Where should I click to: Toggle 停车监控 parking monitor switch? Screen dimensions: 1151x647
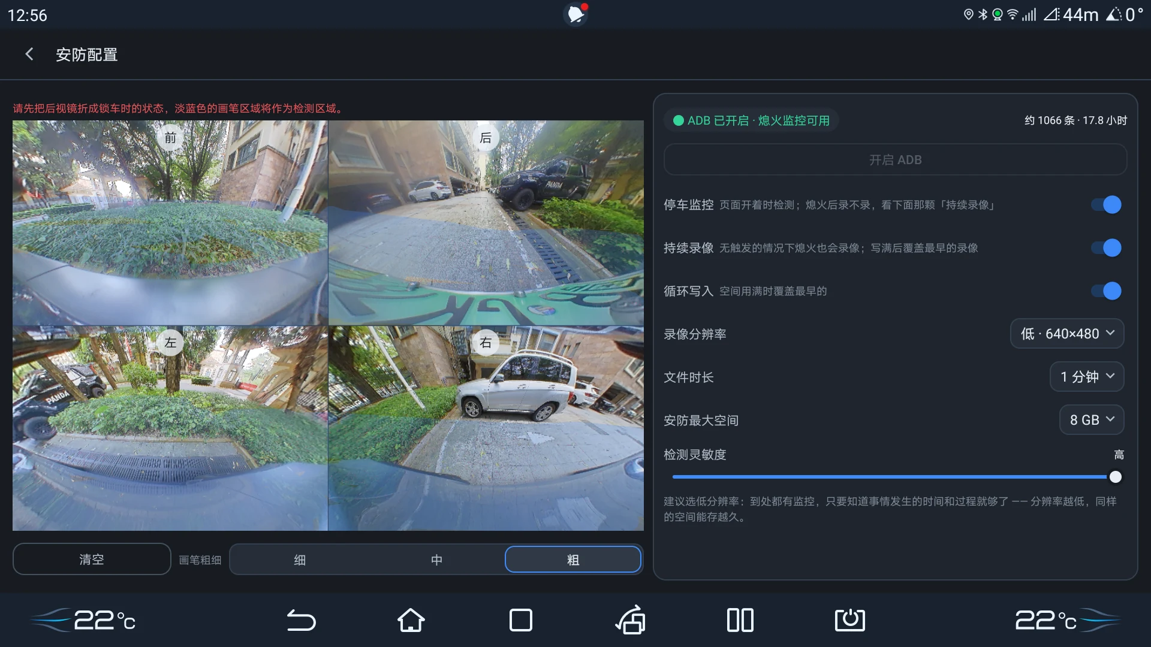(1106, 205)
